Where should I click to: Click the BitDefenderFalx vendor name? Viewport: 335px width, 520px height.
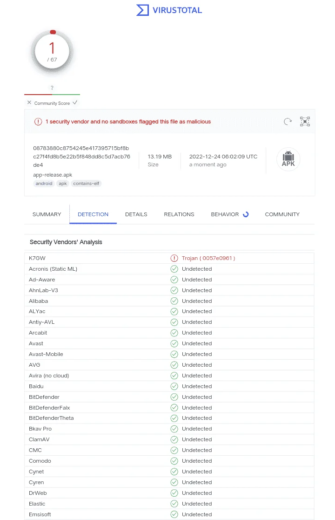click(x=49, y=408)
